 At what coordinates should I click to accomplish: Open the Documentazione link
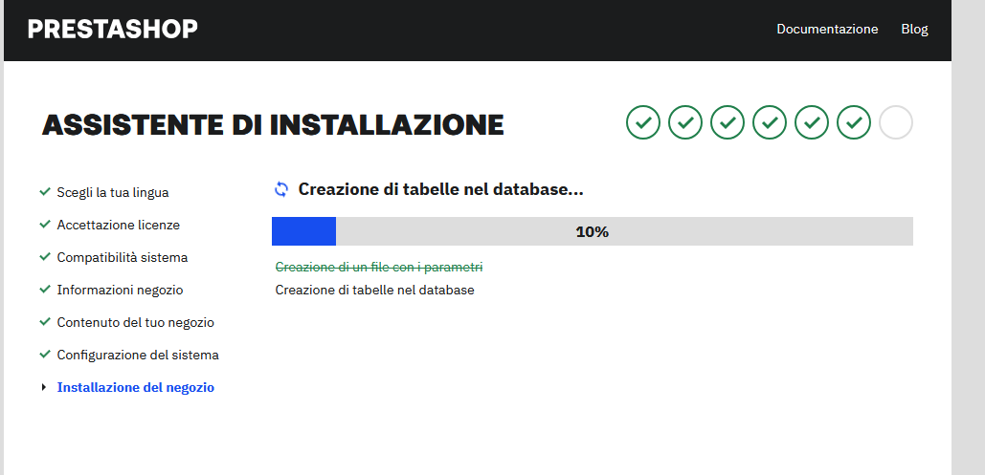click(827, 29)
